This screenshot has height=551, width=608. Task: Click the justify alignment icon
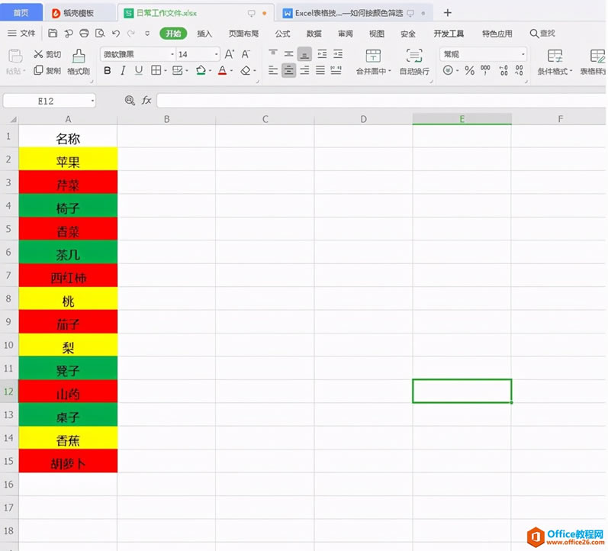(x=320, y=70)
